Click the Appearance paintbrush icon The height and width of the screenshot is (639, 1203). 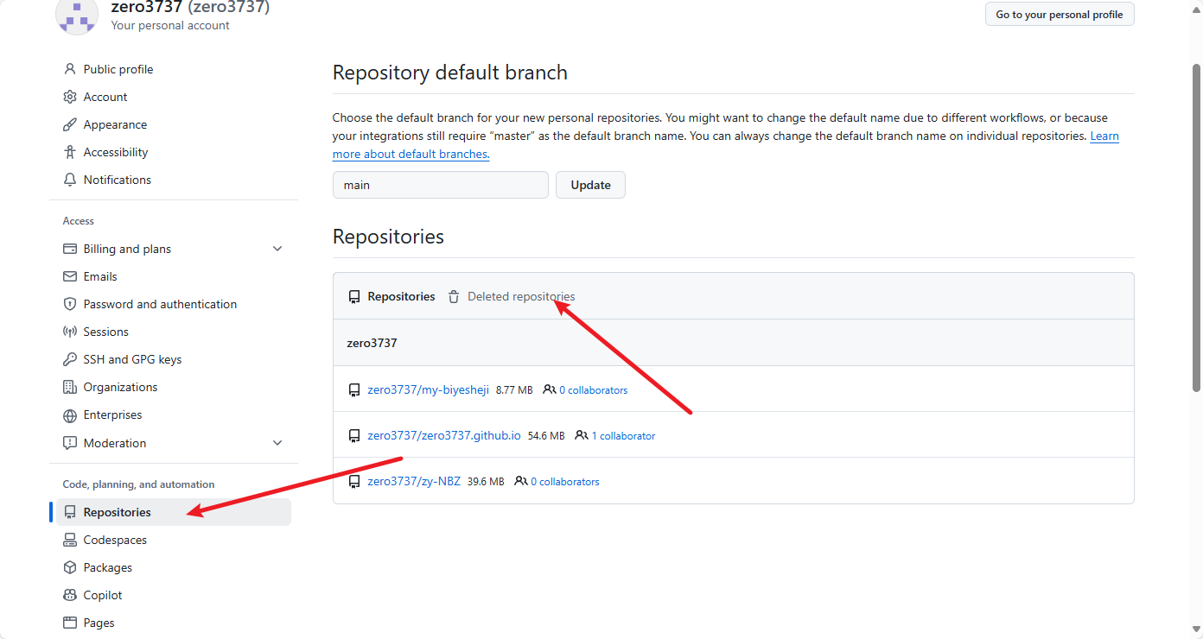click(x=70, y=124)
